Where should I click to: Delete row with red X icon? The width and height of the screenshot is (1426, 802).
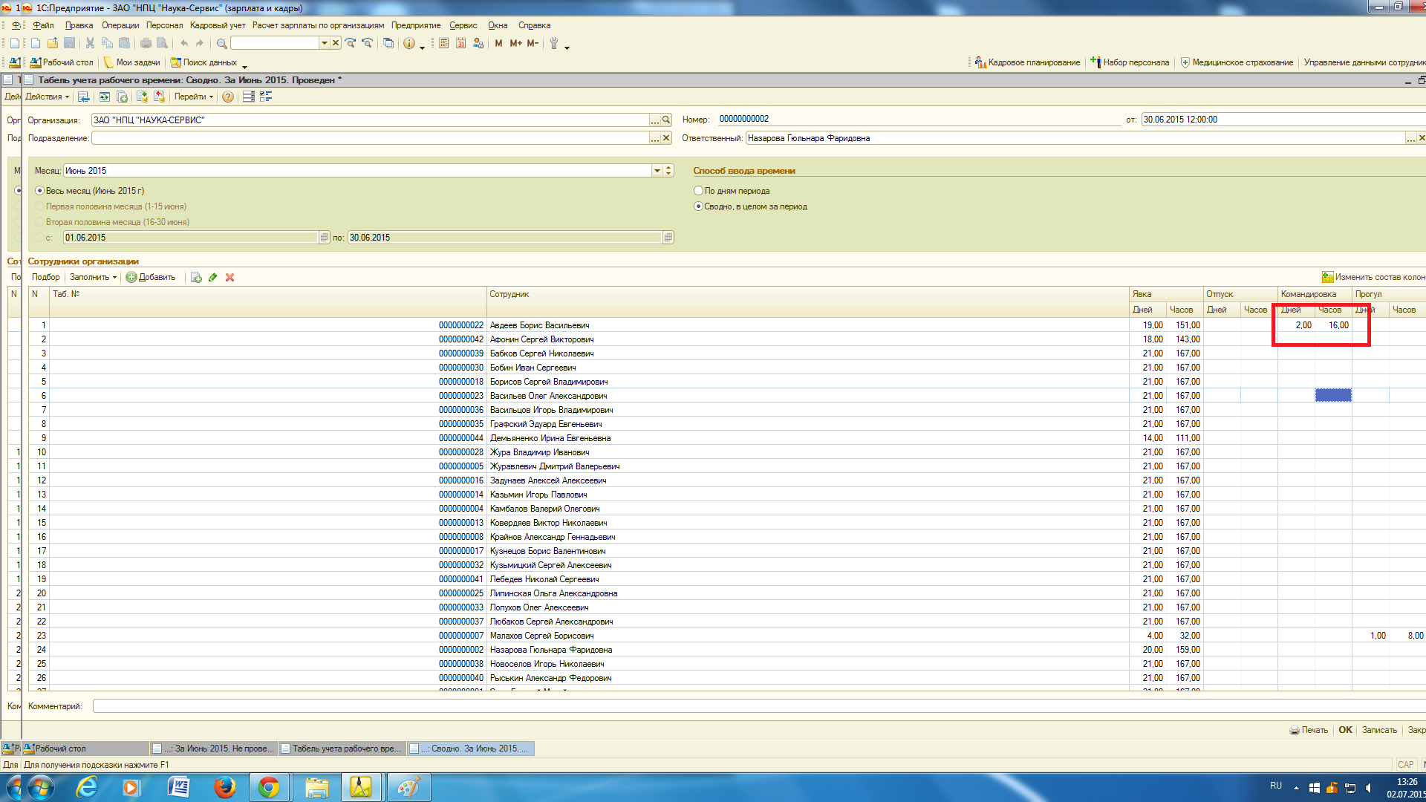(230, 278)
